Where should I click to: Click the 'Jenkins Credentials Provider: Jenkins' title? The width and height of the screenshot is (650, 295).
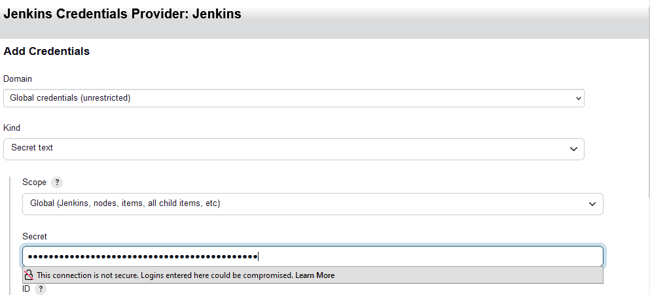click(x=122, y=14)
